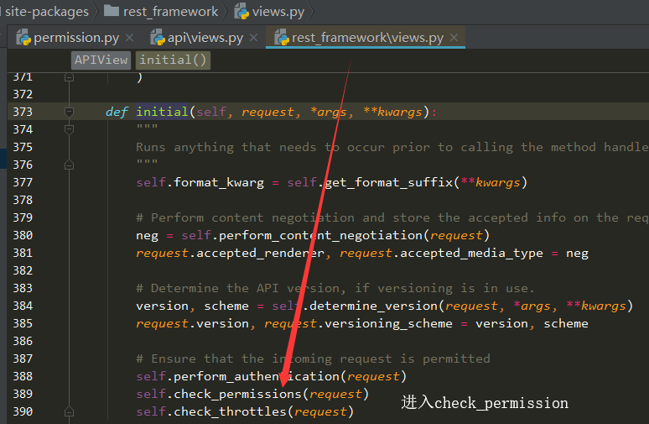
Task: Click the def keyword on line 373
Action: click(117, 112)
